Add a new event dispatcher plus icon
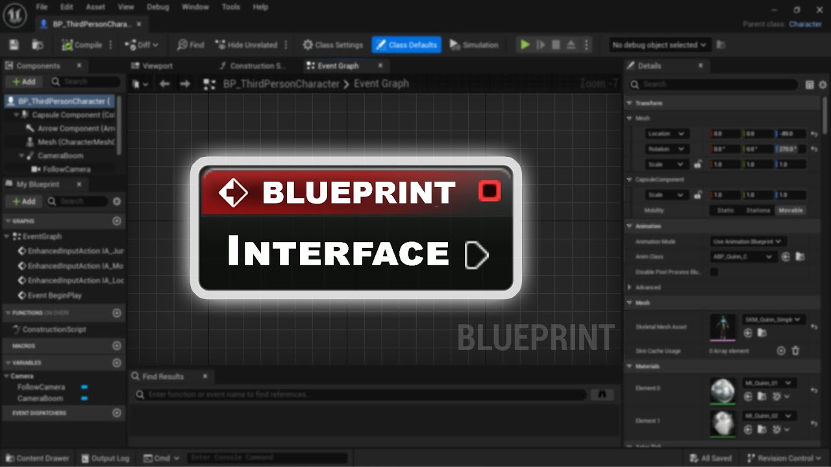 (117, 413)
